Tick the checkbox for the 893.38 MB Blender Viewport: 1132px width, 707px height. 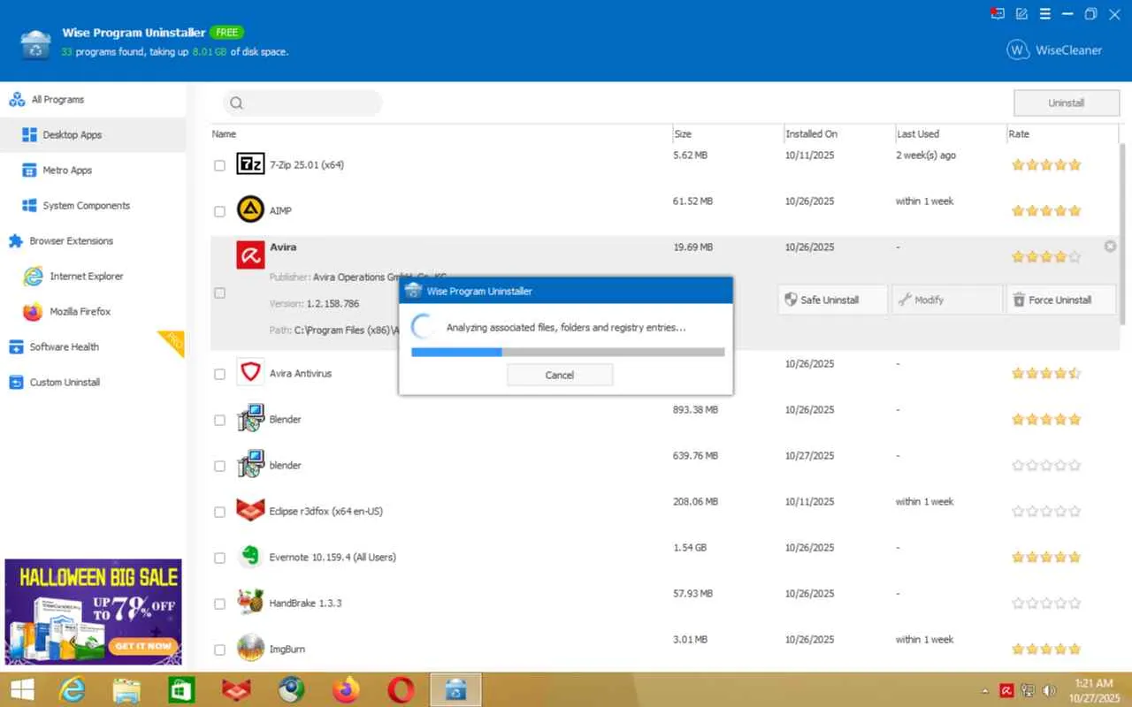coord(219,420)
